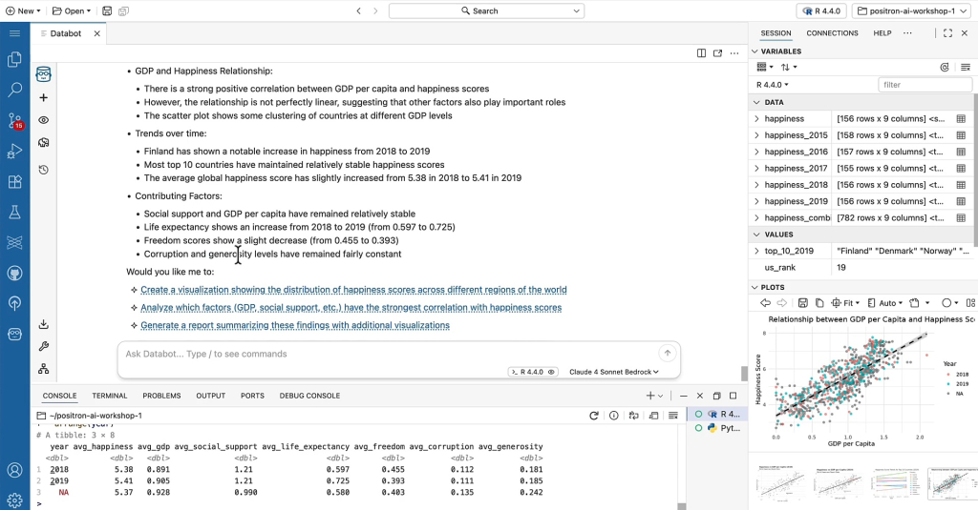Open the variables sort dropdown
The width and height of the screenshot is (978, 510).
788,67
